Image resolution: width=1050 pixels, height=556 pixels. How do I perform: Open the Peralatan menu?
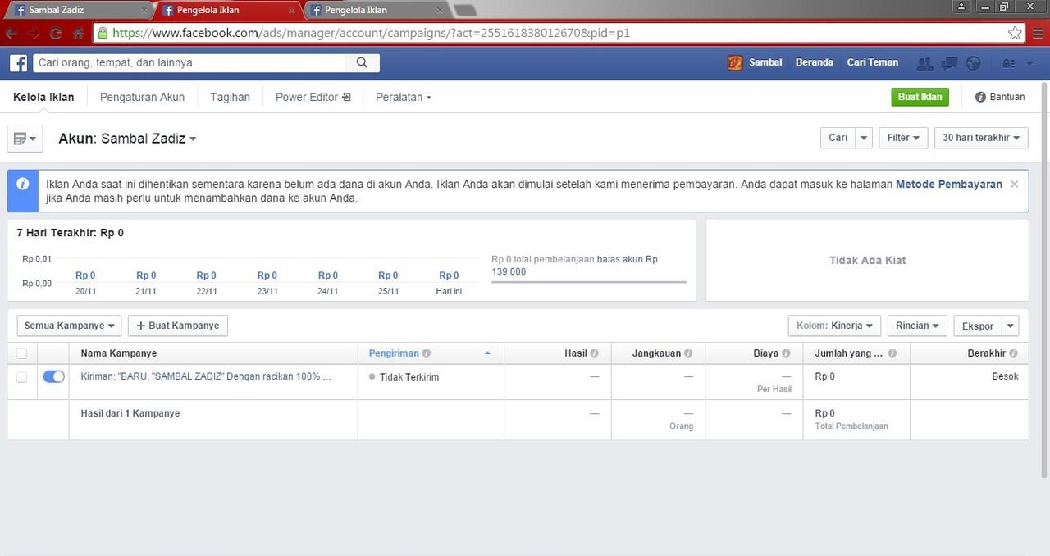[x=403, y=97]
